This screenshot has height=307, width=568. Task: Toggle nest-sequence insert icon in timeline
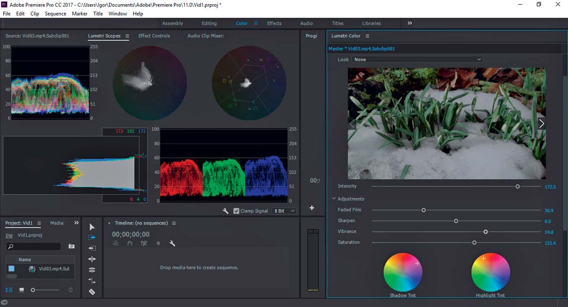116,243
